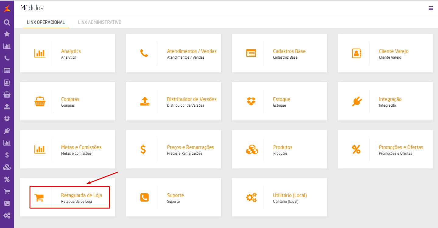
Task: Switch to the LINX ADMINISTRATIVO tab
Action: click(100, 22)
